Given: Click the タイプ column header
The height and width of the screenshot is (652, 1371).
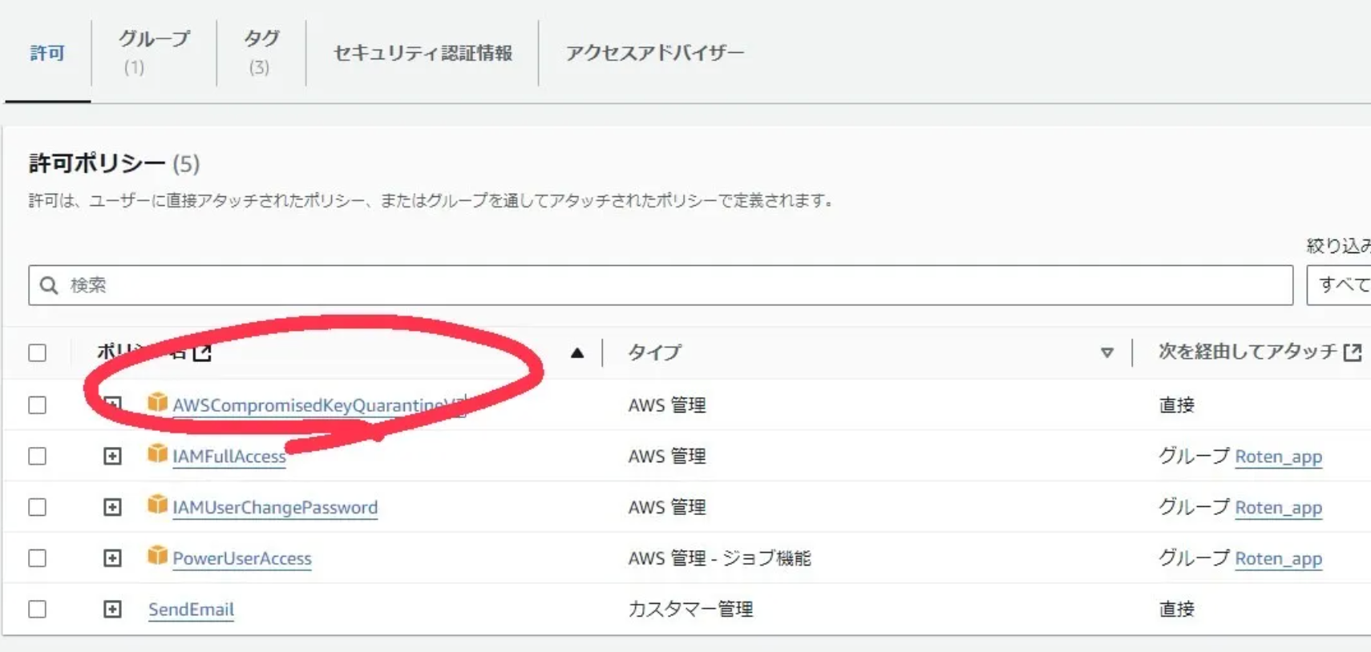Looking at the screenshot, I should point(654,352).
